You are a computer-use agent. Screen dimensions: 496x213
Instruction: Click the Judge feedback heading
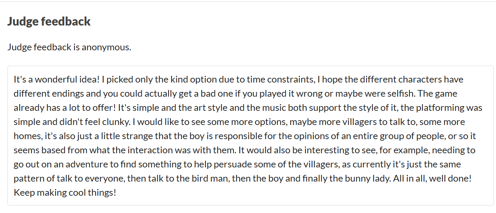click(x=49, y=21)
